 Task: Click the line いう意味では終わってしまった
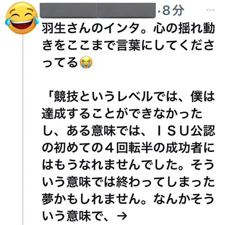tap(128, 182)
